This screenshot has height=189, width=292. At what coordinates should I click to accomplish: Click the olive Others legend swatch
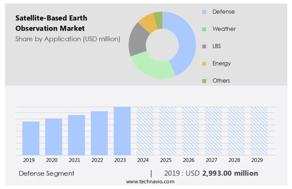point(204,81)
